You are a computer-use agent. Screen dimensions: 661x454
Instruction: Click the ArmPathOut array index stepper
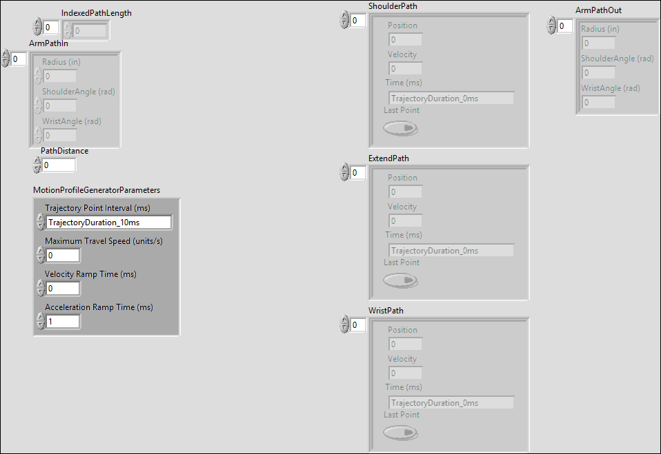[551, 25]
